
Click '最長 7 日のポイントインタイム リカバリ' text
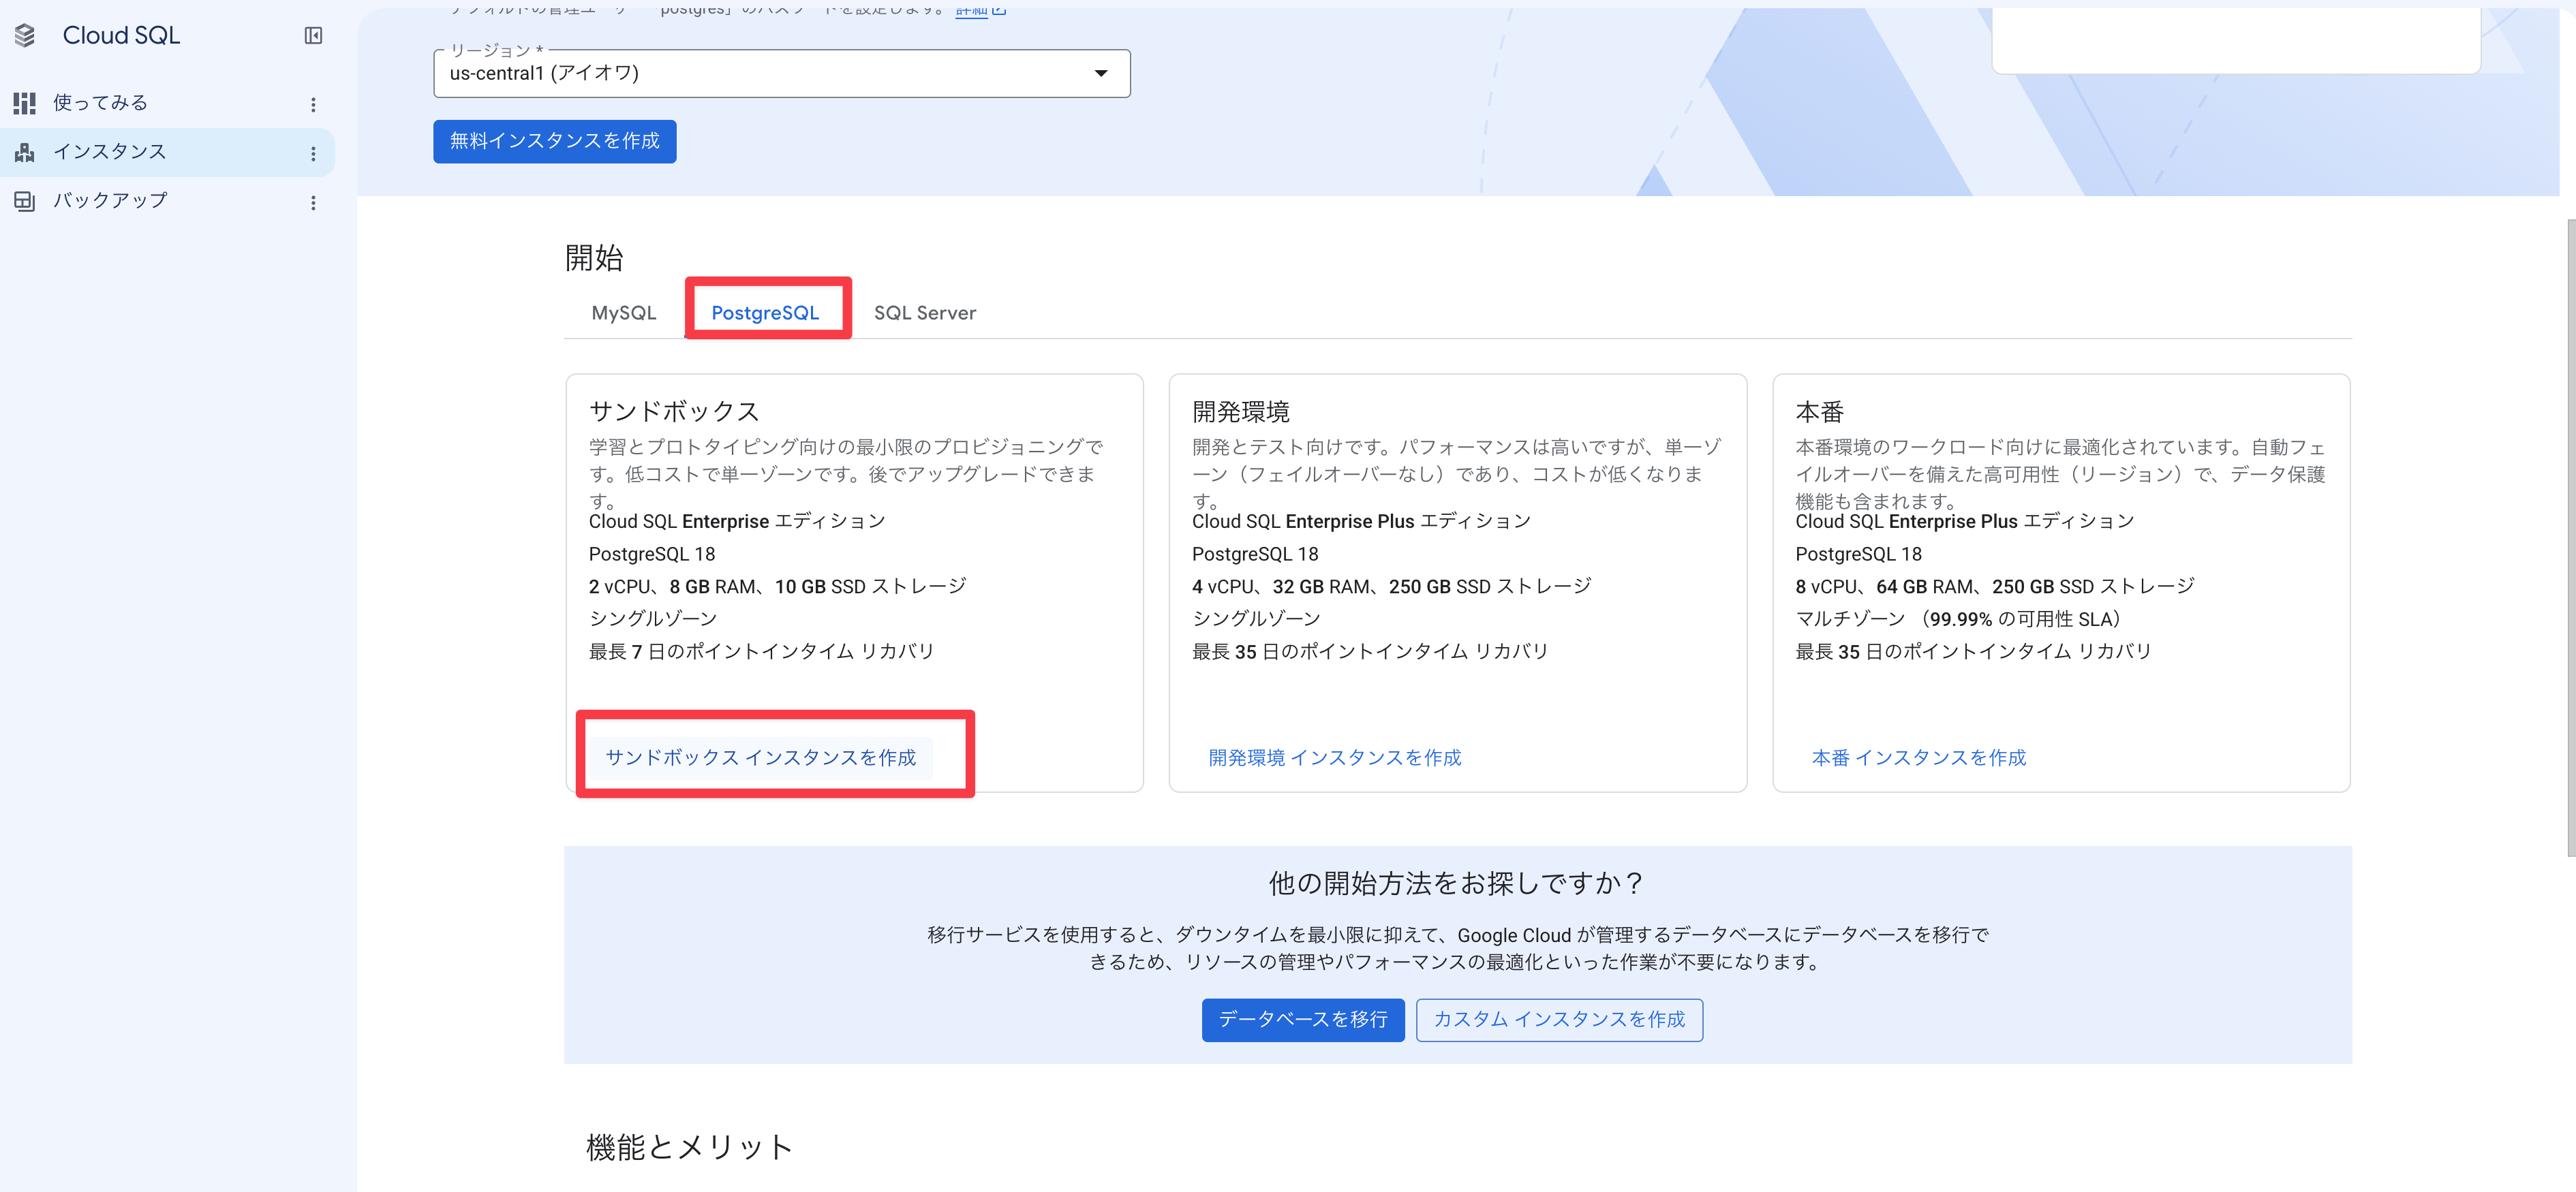coord(761,651)
